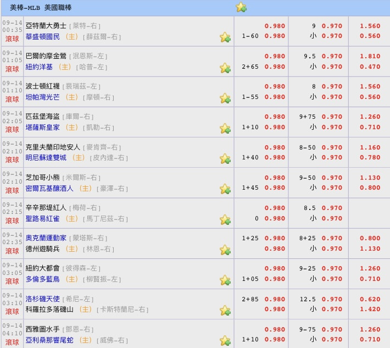This screenshot has height=348, width=390.
Task: Select over 8.5 odds 0.970 in 辛辛那堤紅人 game
Action: (332, 208)
